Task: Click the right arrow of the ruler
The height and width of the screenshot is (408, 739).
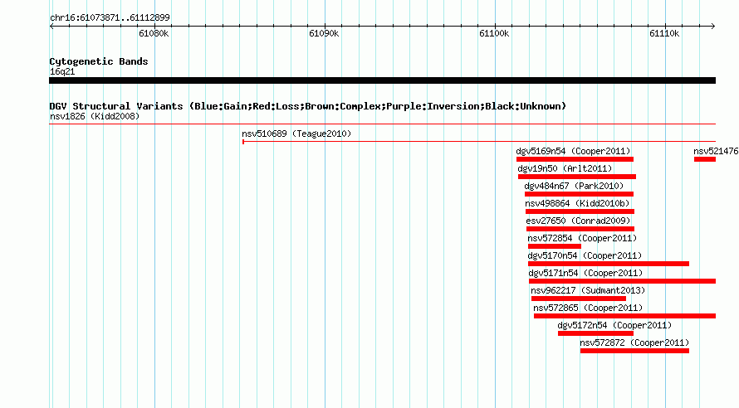Action: (x=713, y=26)
